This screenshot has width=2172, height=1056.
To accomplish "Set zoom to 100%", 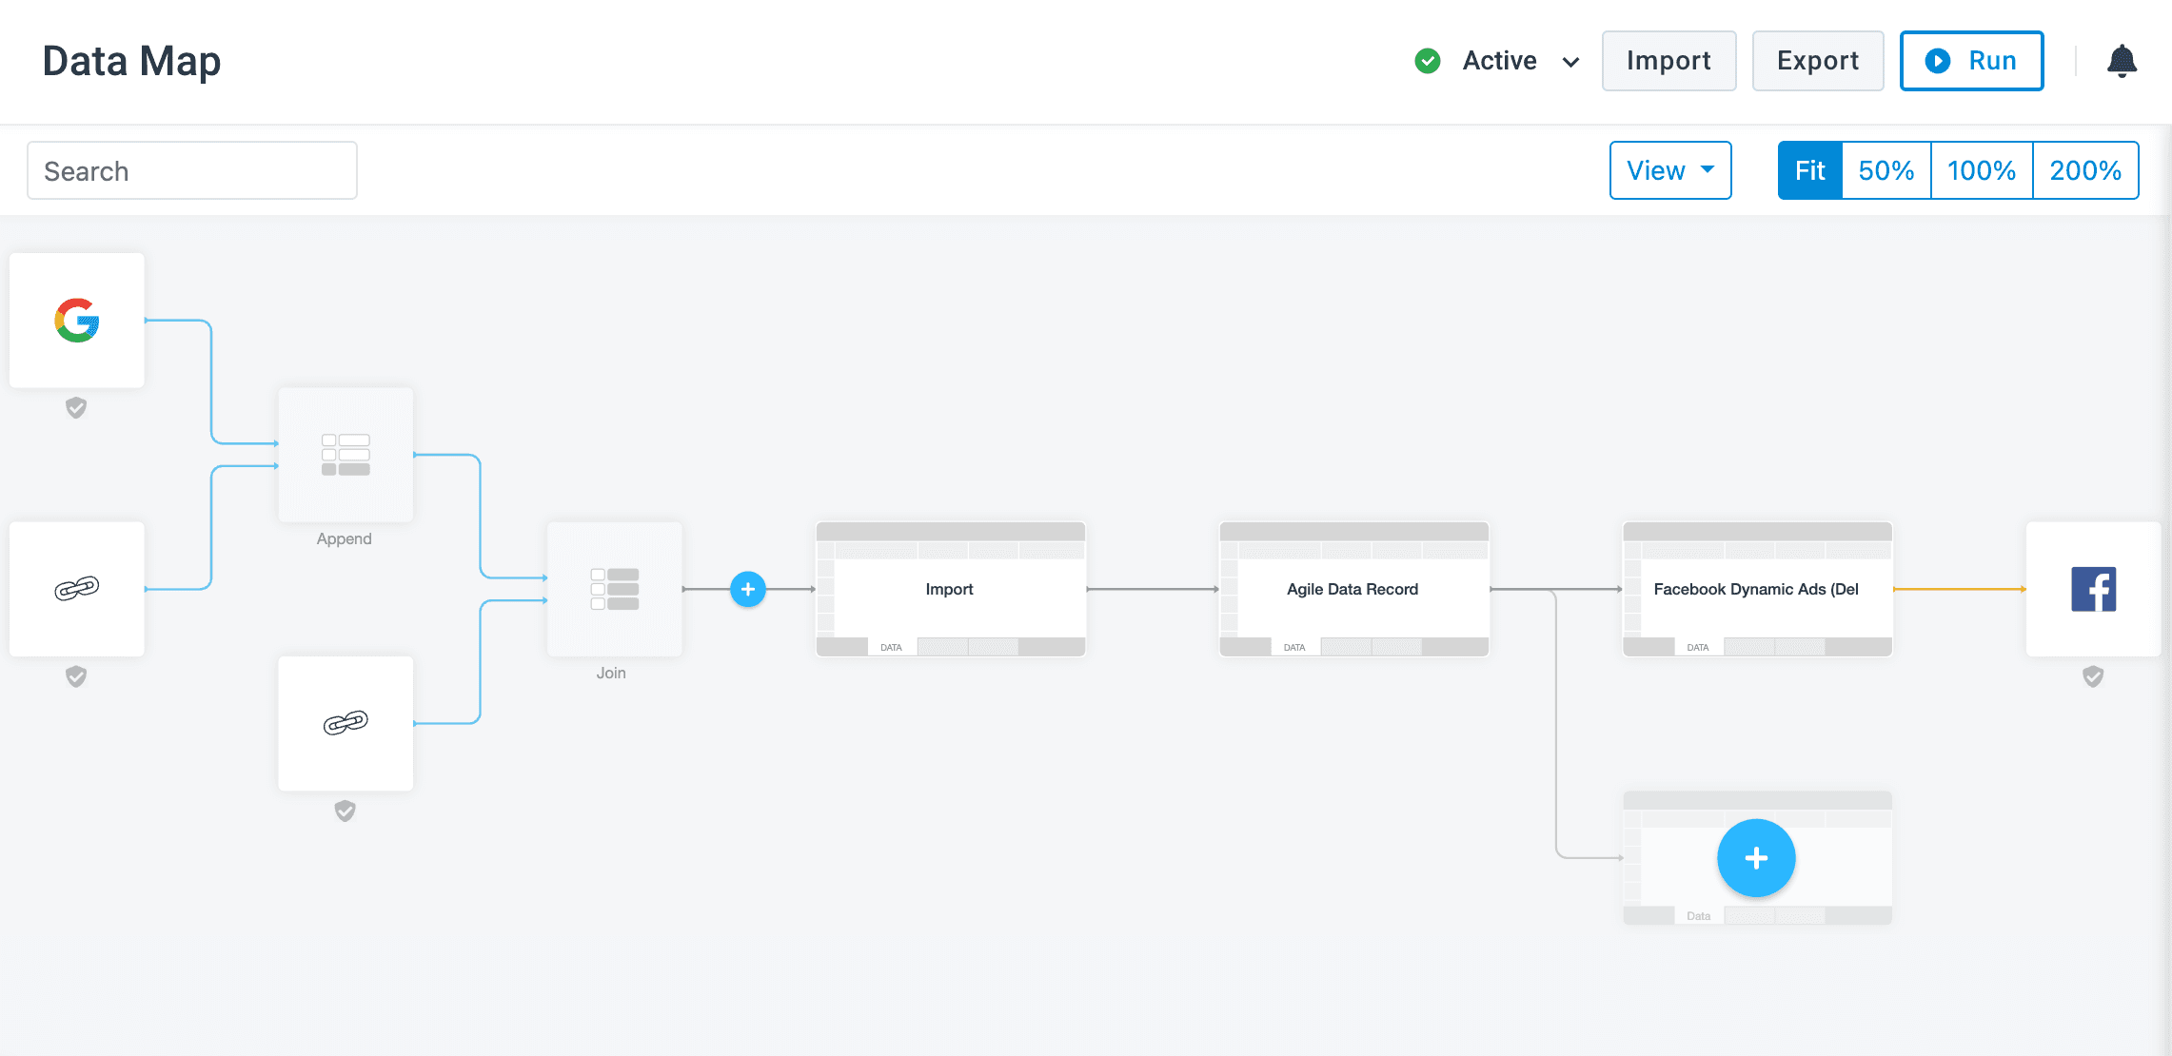I will coord(1981,170).
